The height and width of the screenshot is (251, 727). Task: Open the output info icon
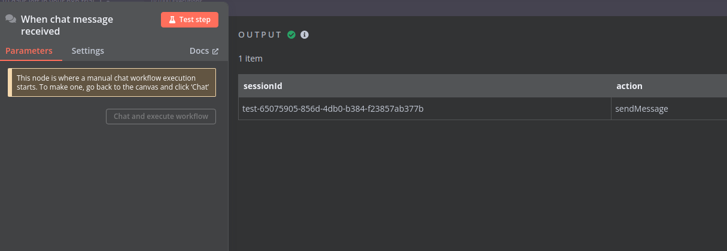pyautogui.click(x=305, y=35)
